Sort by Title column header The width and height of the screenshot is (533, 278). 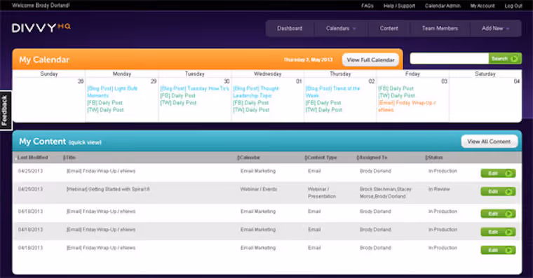point(69,158)
